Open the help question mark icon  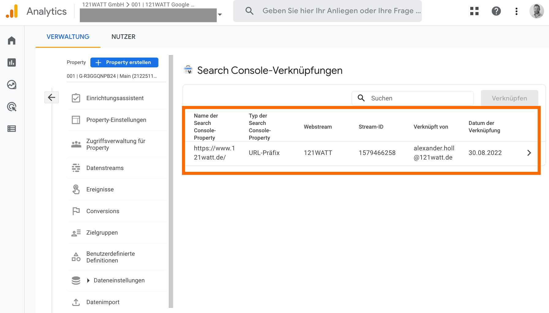coord(496,11)
